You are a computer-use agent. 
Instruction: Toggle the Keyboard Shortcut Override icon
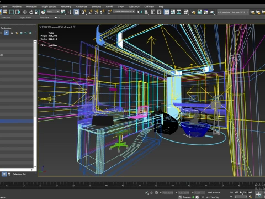pos(77,12)
